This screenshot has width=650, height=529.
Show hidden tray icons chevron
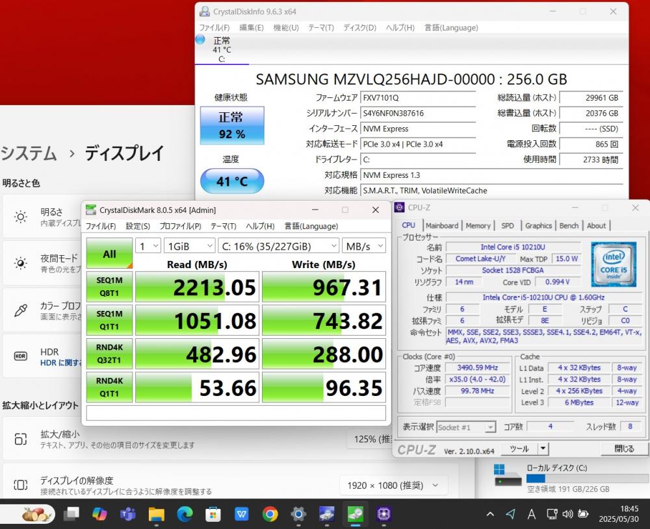tap(490, 514)
